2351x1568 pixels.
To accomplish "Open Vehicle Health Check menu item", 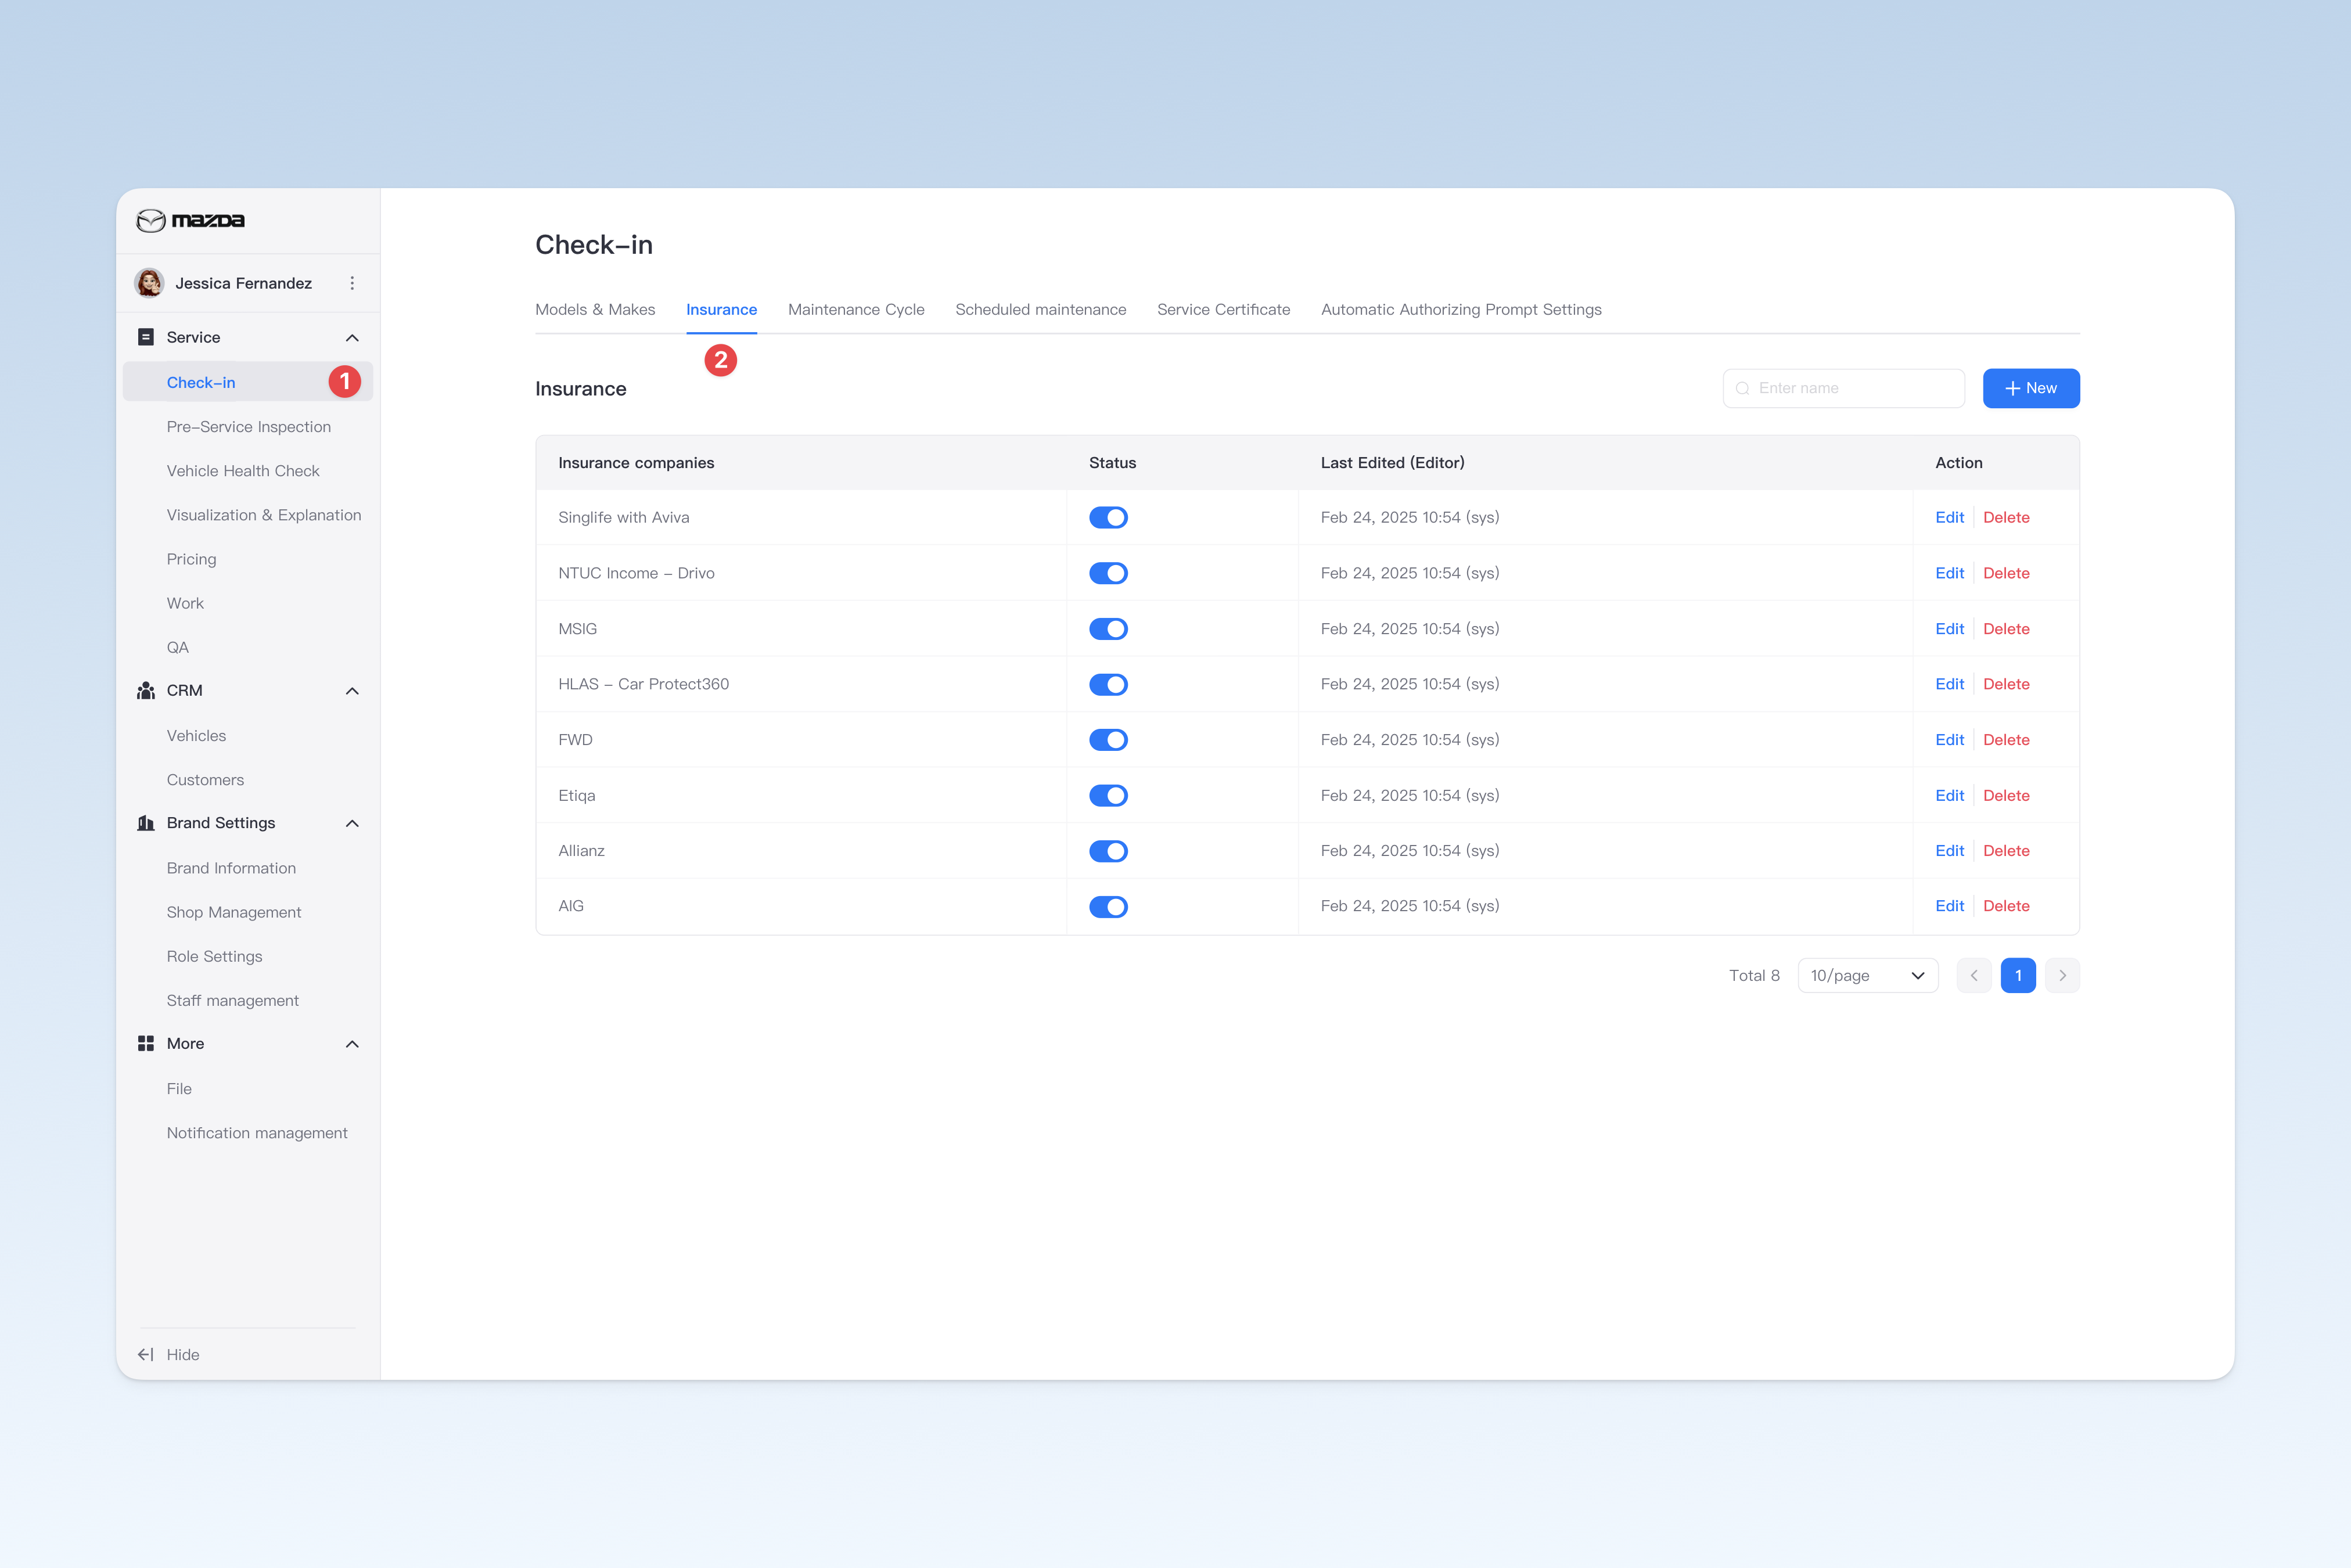I will click(x=243, y=471).
